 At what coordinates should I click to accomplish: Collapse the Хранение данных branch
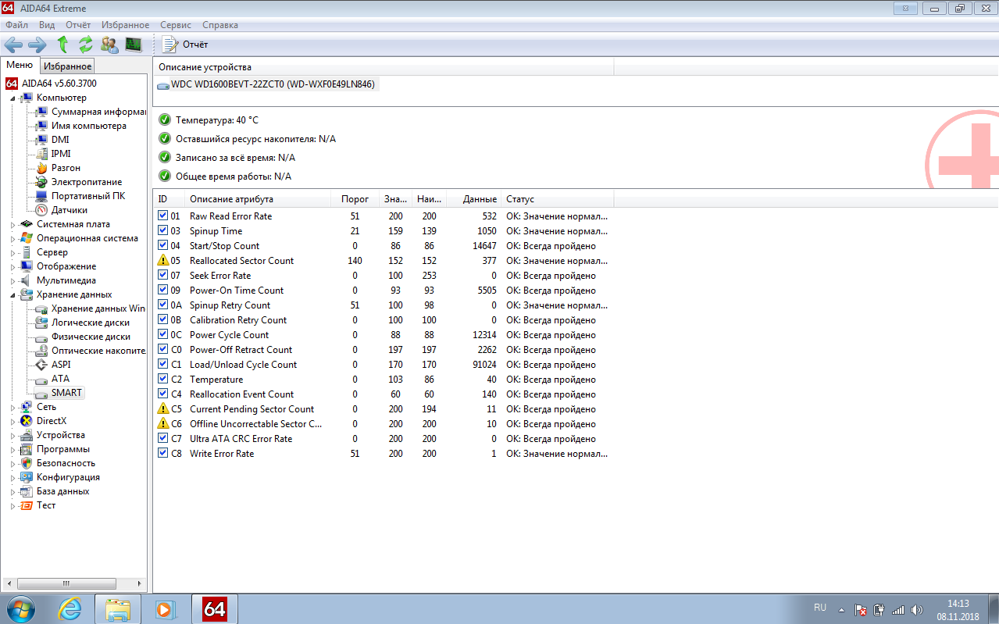12,295
